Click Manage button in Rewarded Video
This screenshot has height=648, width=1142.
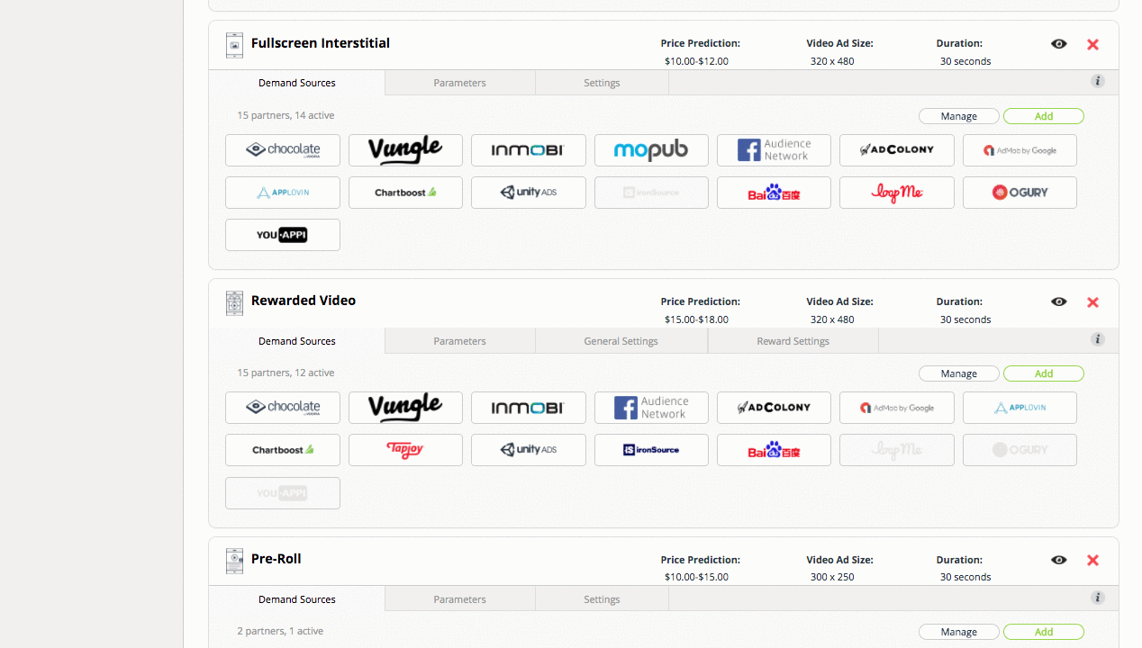coord(959,373)
